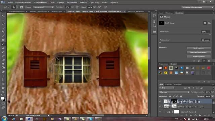Screen dimensions: 215x121
Task: Open layer opacity dropdown arrow
Action: tap(212, 92)
